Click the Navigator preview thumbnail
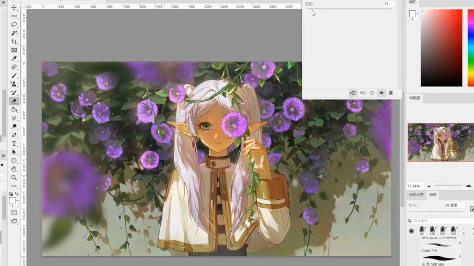 click(441, 142)
